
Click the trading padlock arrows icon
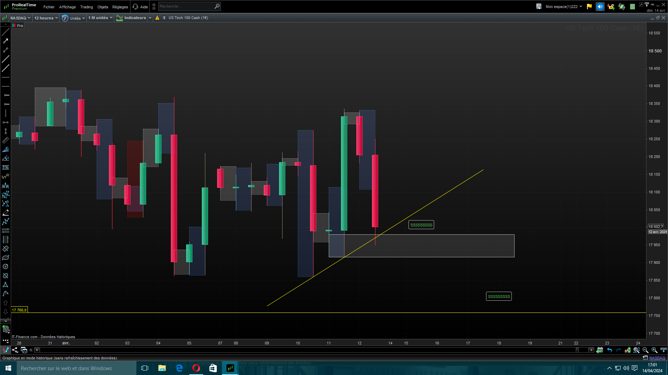(x=611, y=7)
